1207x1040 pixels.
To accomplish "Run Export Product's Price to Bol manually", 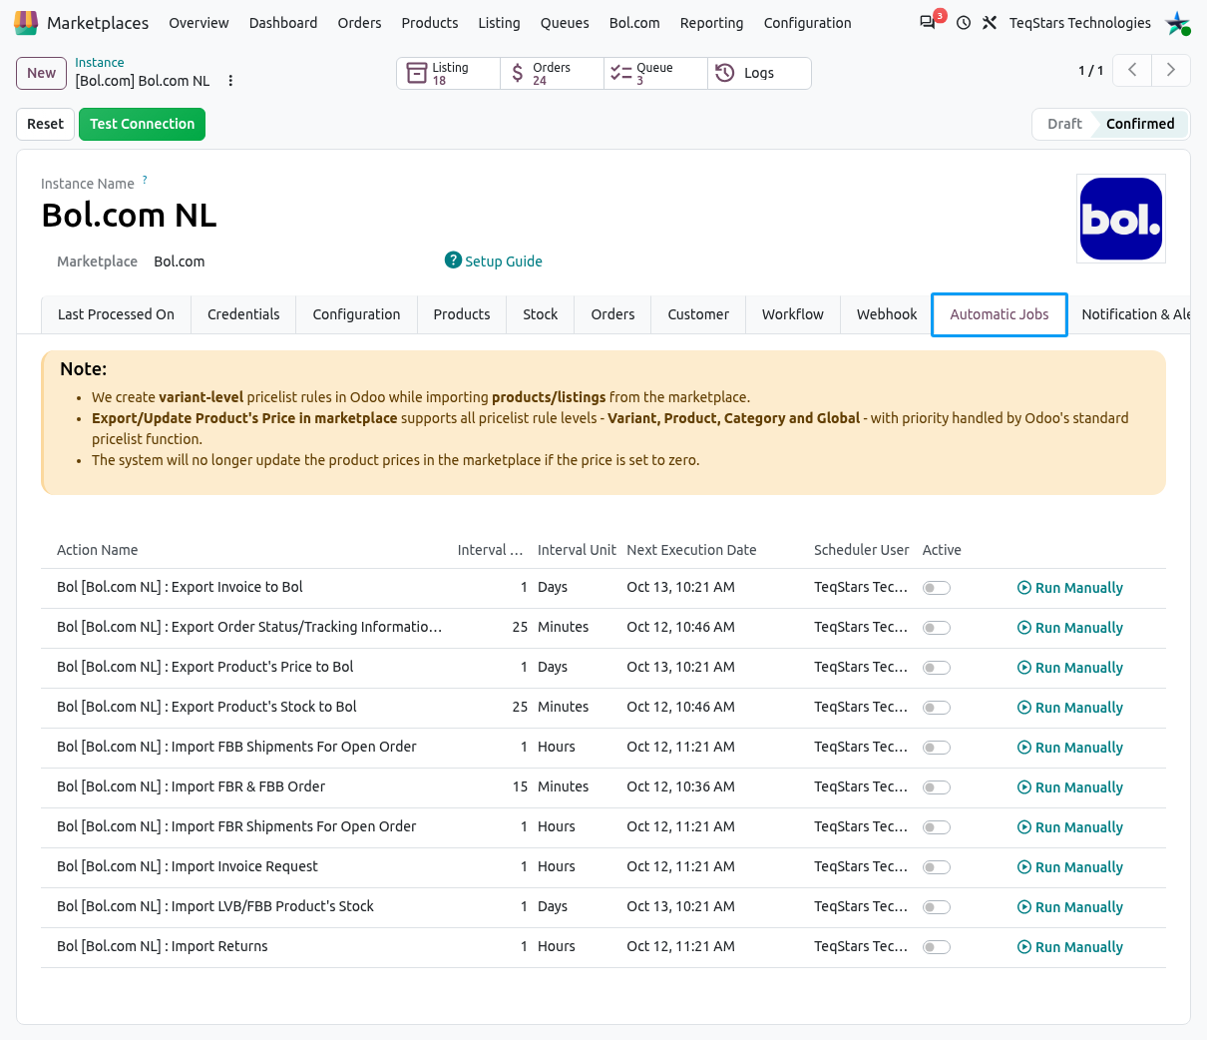I will pyautogui.click(x=1070, y=668).
